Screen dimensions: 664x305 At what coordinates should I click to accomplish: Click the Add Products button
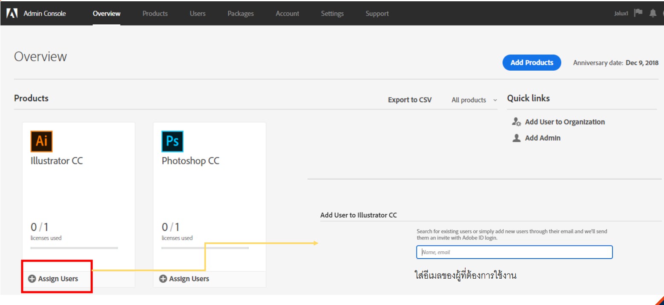click(x=532, y=63)
